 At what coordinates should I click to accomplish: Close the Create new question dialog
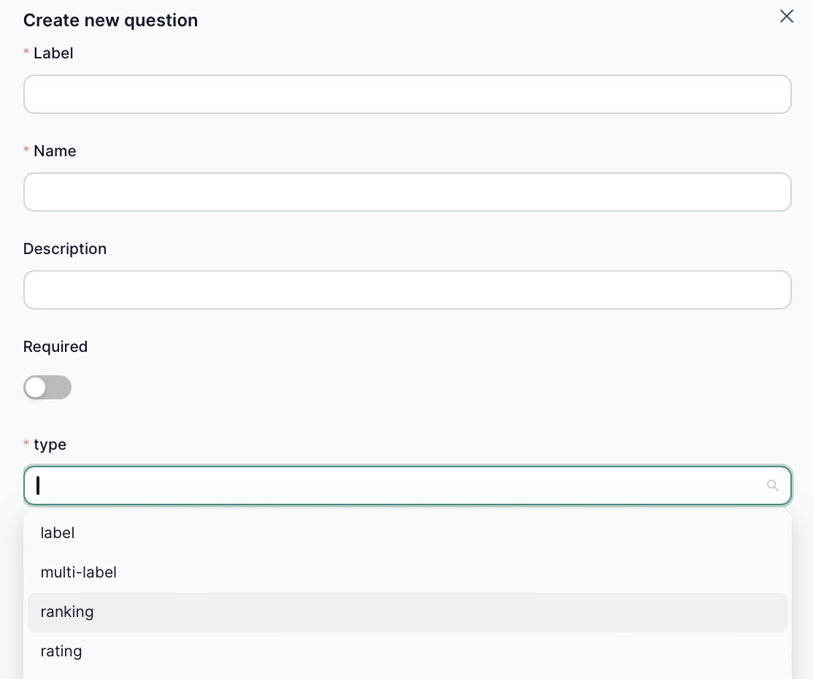click(x=787, y=16)
